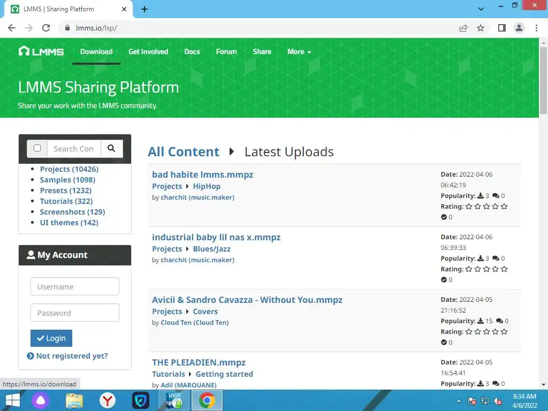The image size is (548, 411).
Task: Open Projects (10426) category
Action: 69,169
